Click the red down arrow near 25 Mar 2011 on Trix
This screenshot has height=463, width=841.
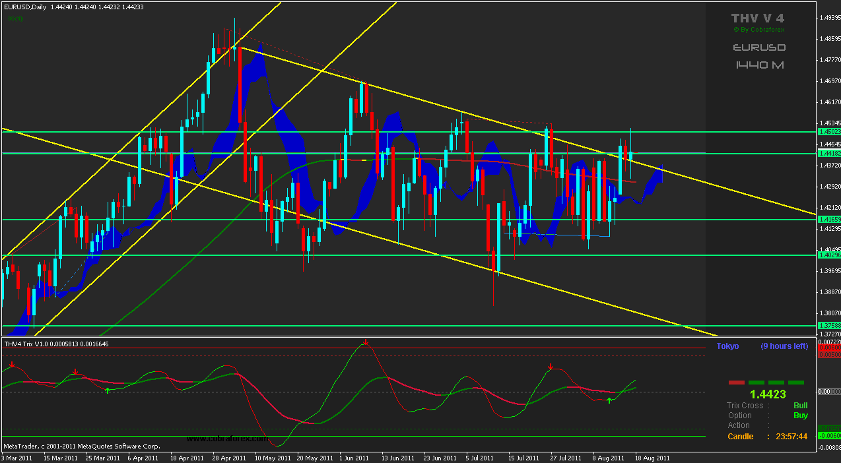(x=75, y=372)
